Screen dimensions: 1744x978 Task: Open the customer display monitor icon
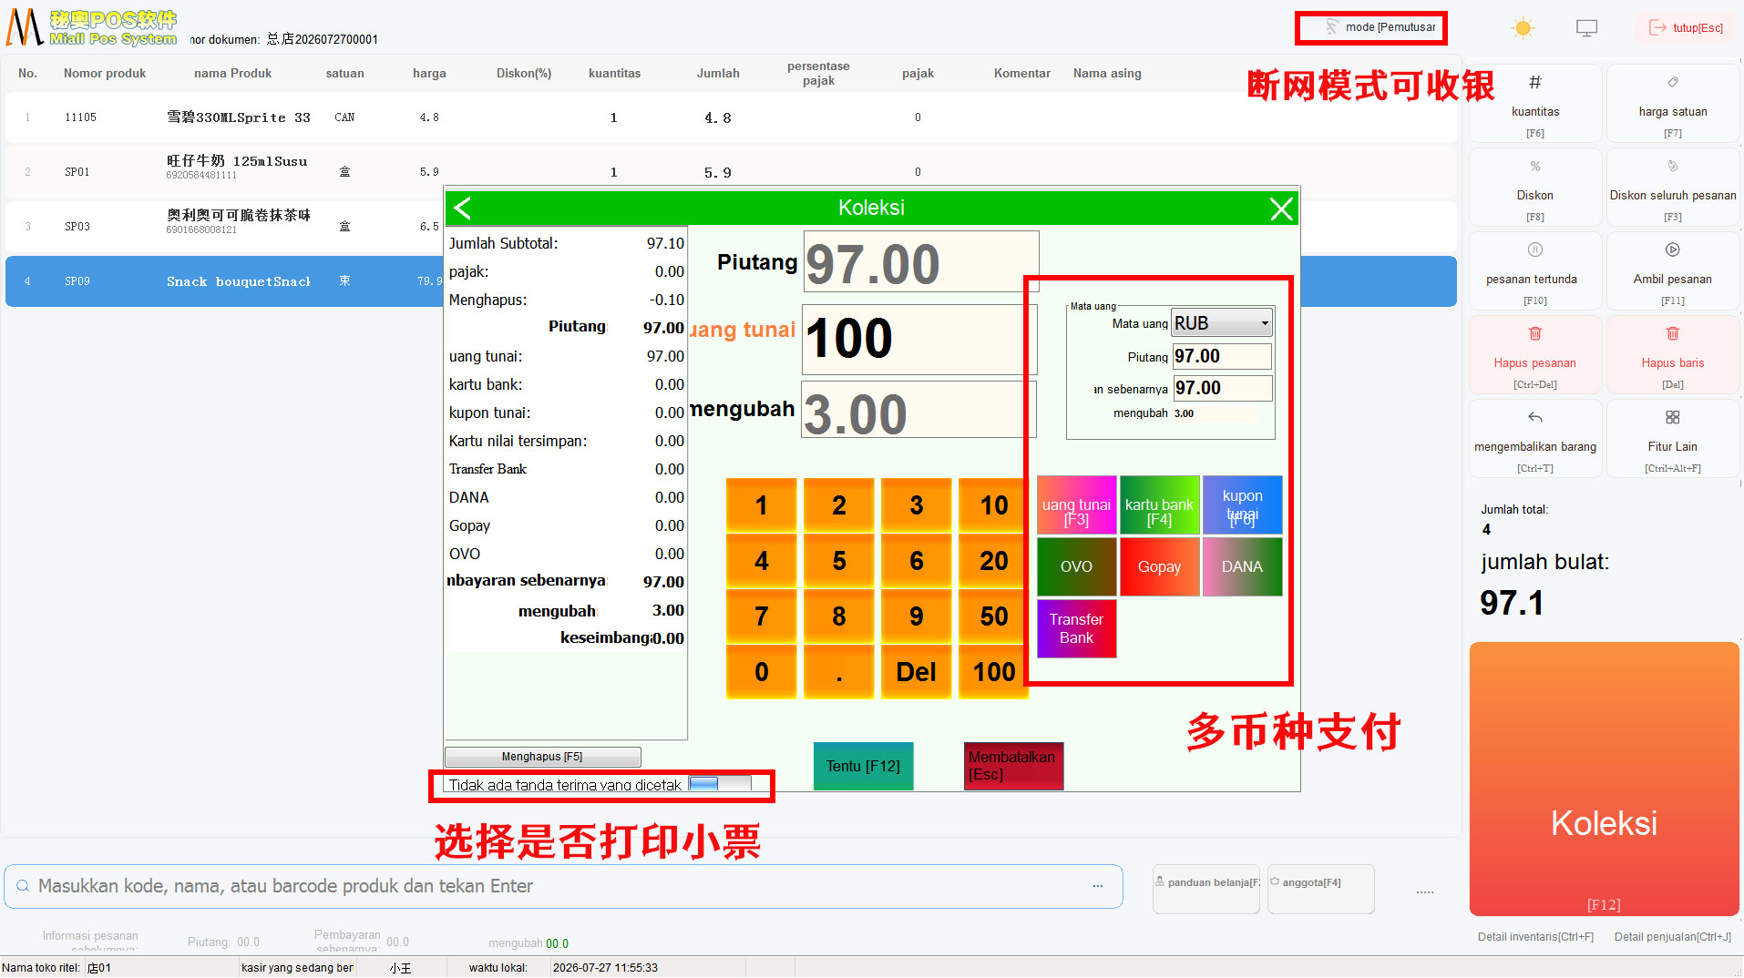(1586, 28)
